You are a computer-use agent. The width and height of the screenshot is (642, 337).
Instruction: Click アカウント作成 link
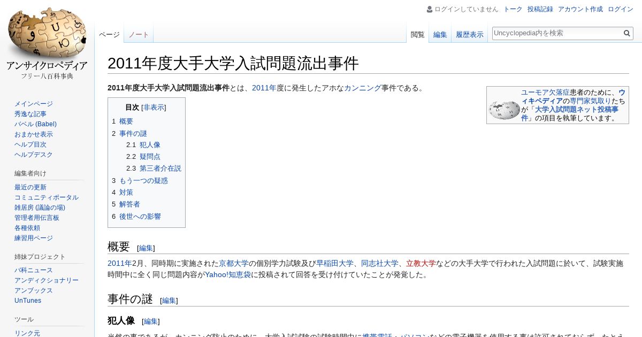tap(580, 9)
